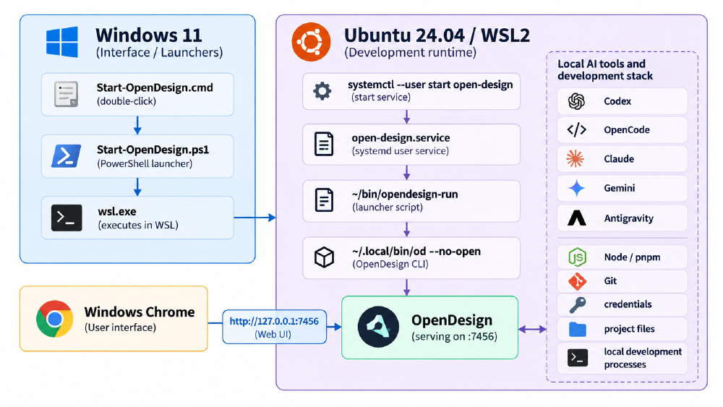Click the '(Interface / Launchers)' subtitle
This screenshot has width=723, height=407.
[x=159, y=53]
